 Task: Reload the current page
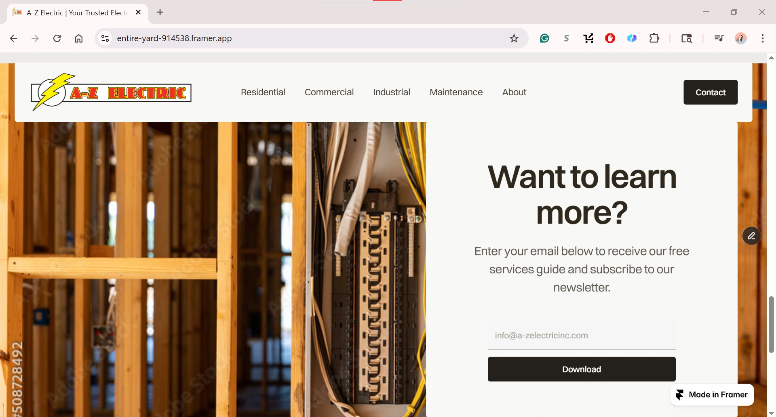[x=57, y=38]
